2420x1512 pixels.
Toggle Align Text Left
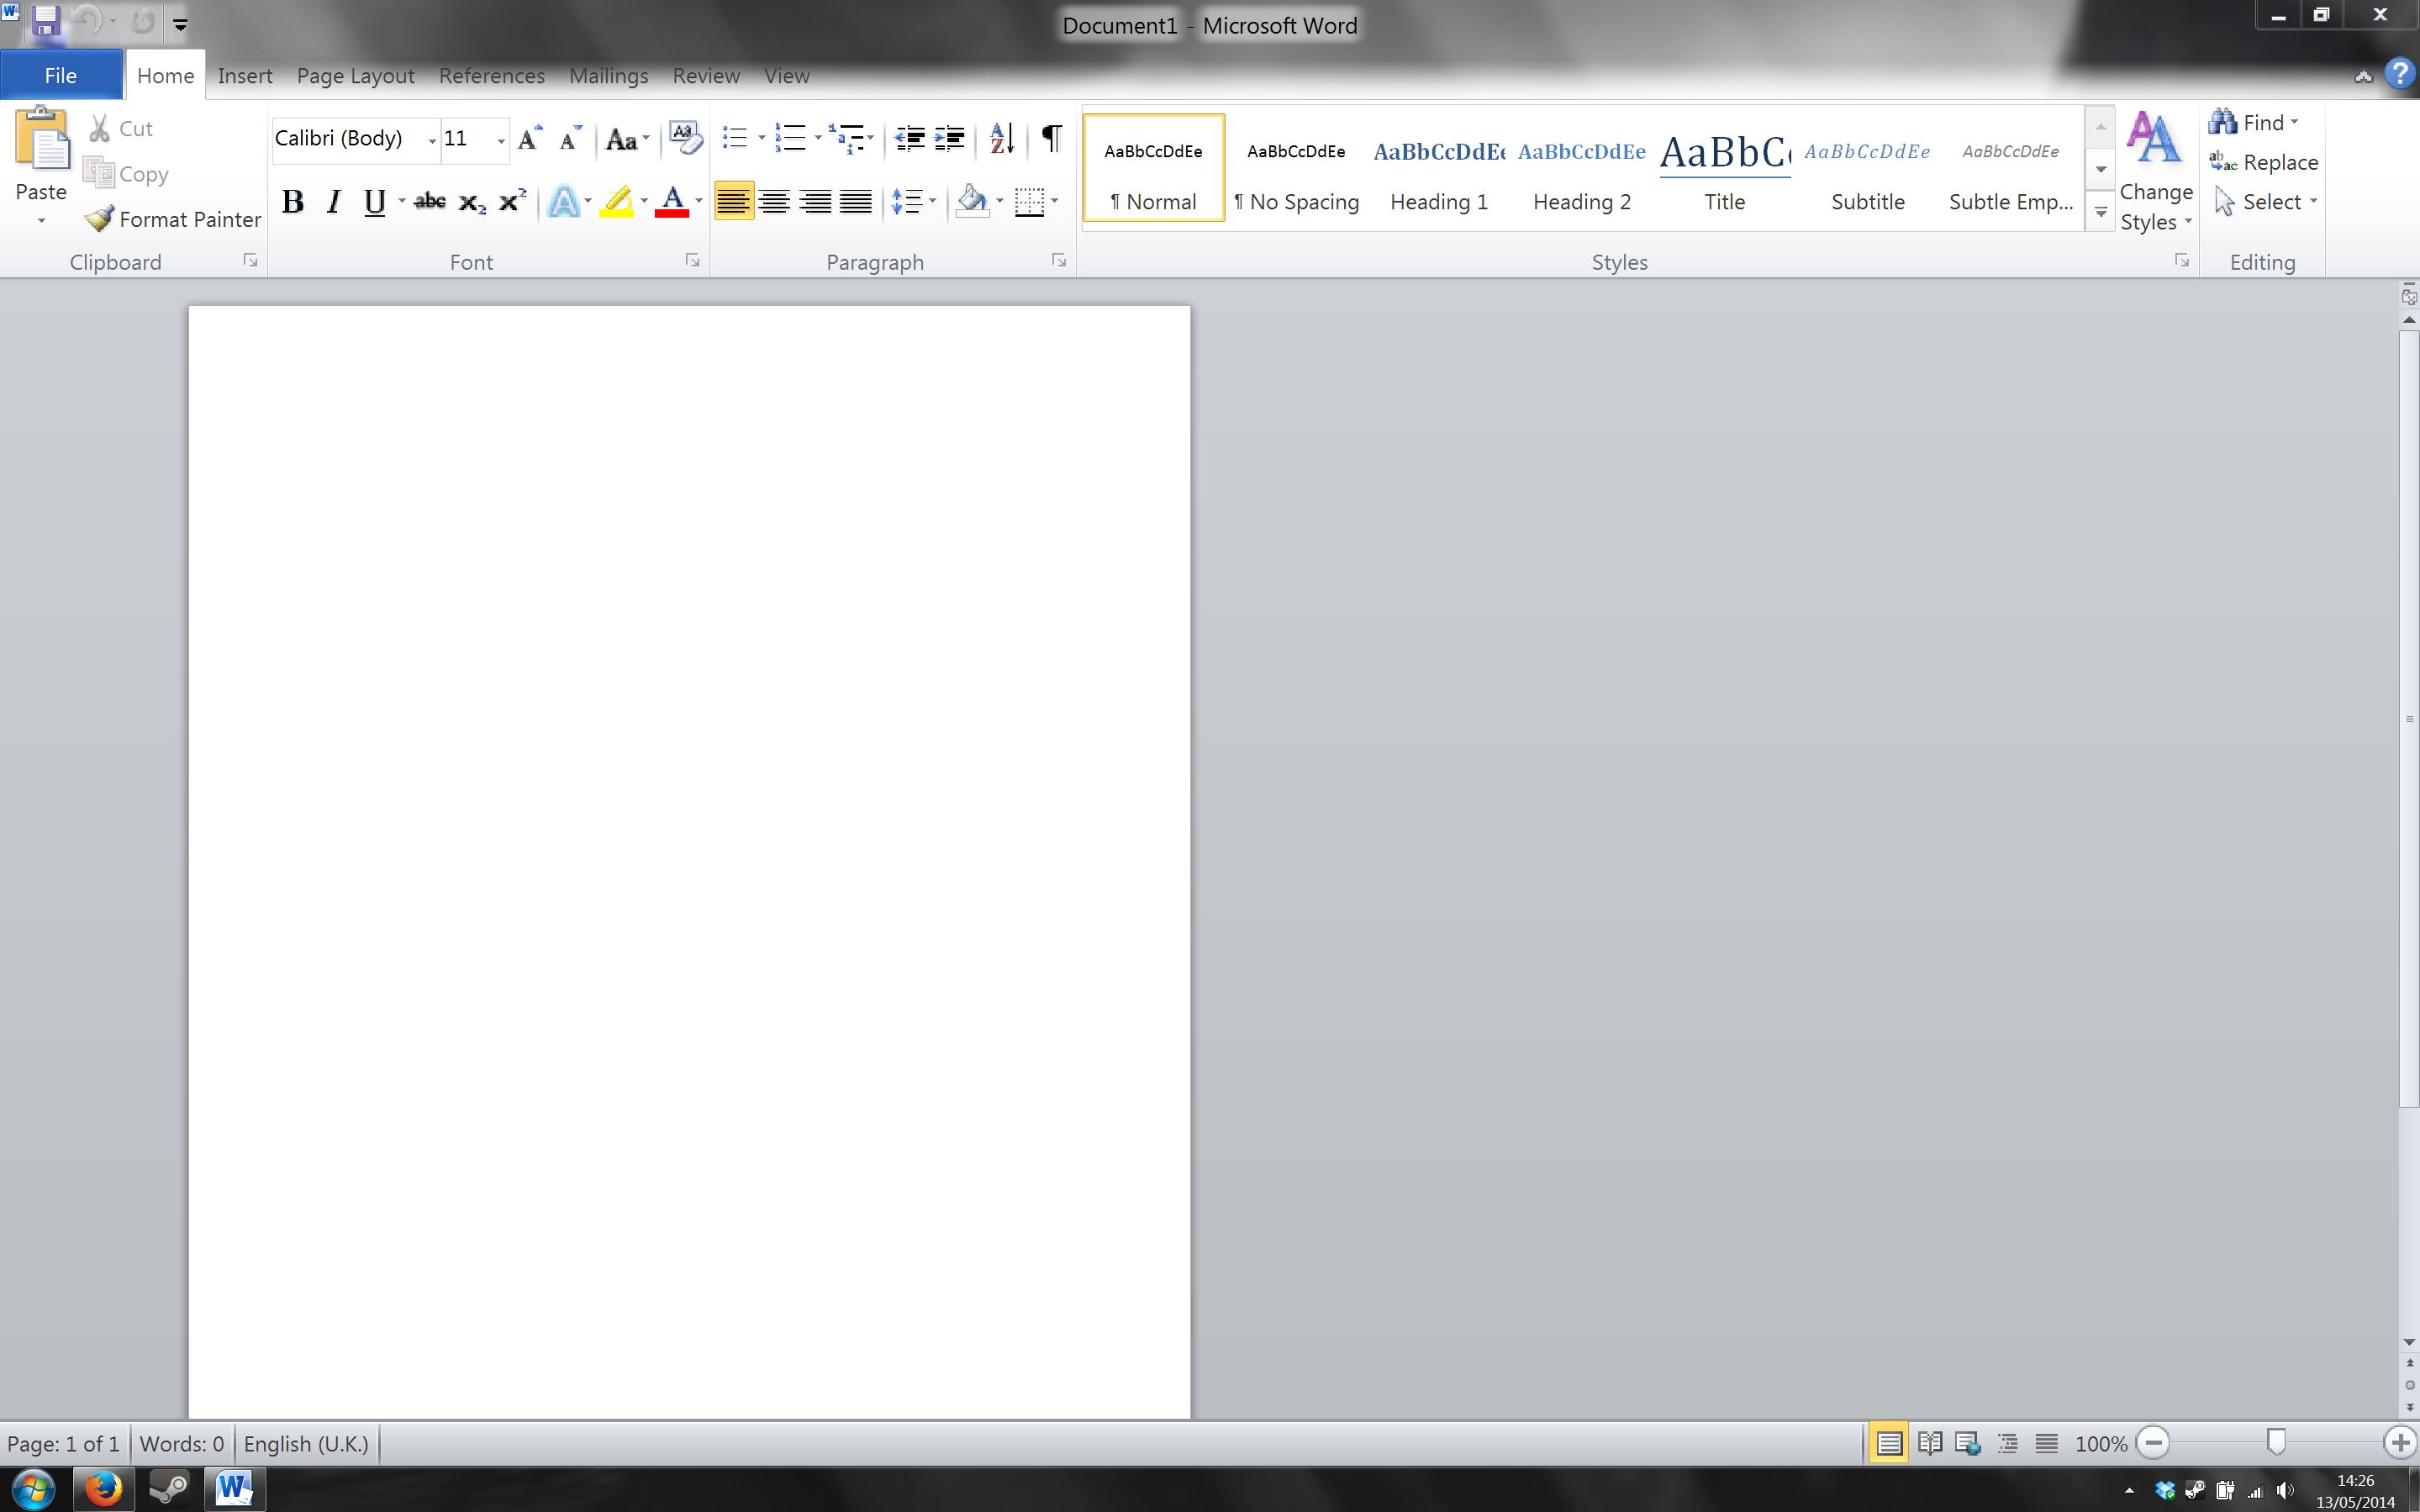pos(733,201)
